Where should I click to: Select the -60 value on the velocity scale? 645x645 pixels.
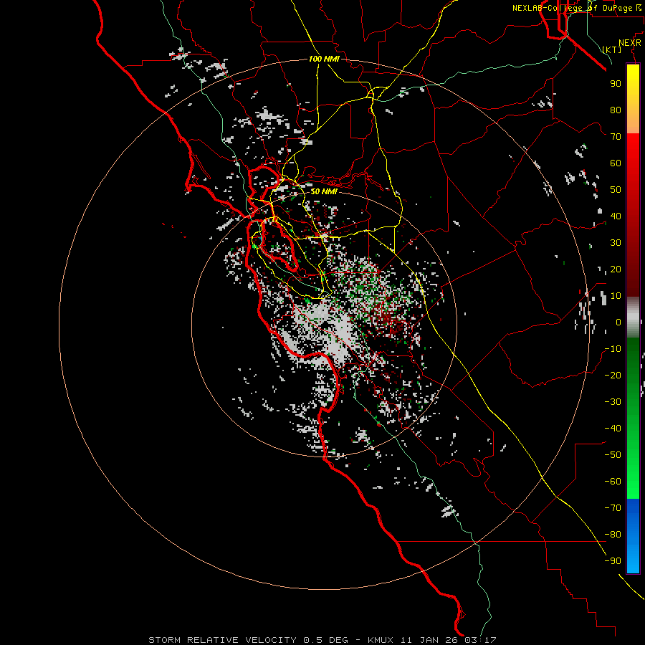point(613,482)
